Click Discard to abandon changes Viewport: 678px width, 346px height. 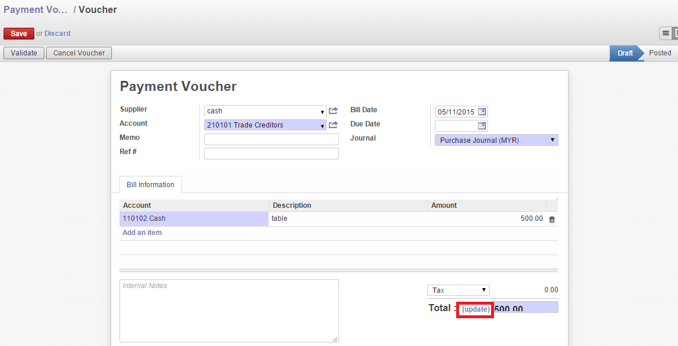pyautogui.click(x=57, y=34)
